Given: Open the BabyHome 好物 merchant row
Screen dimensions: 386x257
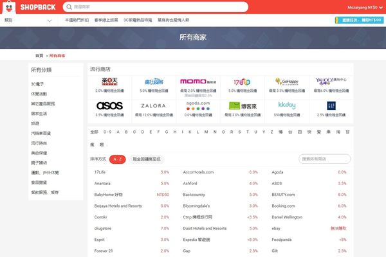Looking at the screenshot, I should tap(132, 195).
